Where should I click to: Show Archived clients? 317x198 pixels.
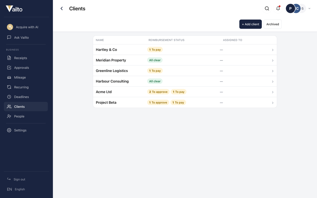pyautogui.click(x=273, y=24)
